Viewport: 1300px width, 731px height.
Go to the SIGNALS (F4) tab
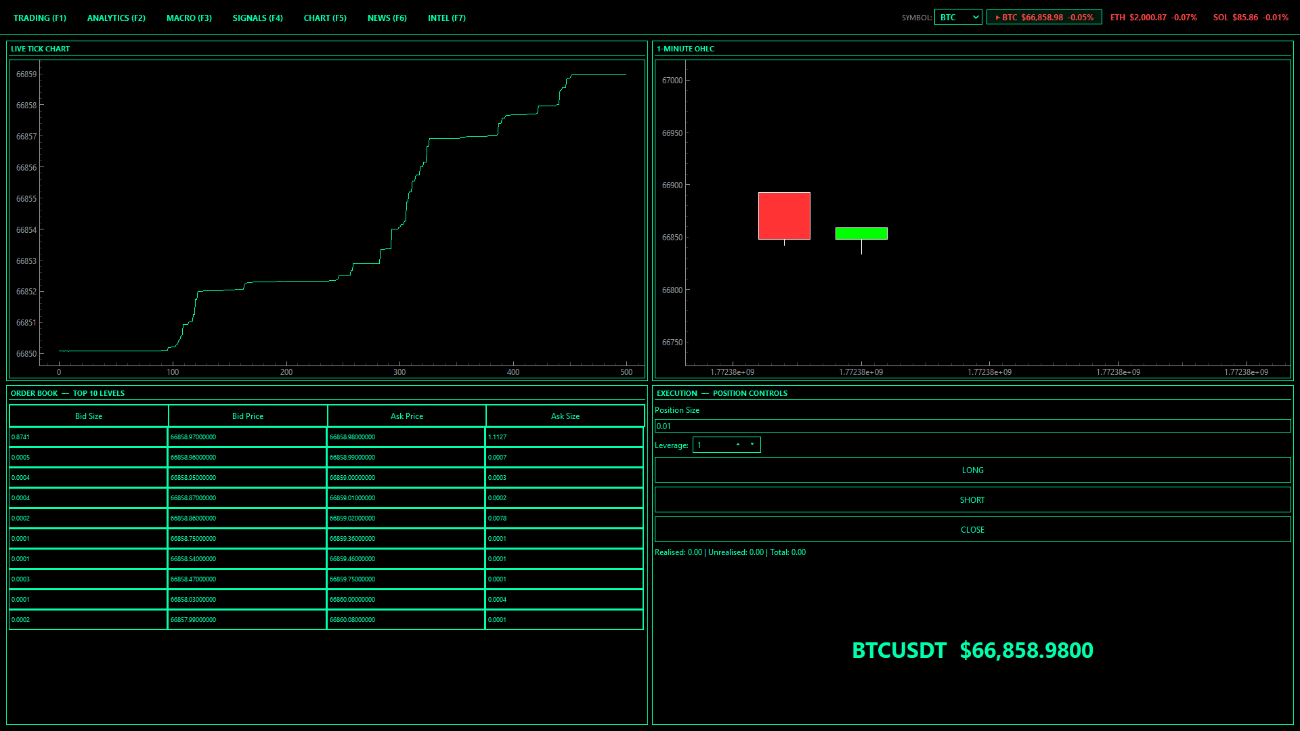click(257, 18)
